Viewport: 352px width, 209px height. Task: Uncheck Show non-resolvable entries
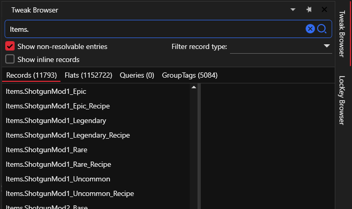[x=10, y=46]
